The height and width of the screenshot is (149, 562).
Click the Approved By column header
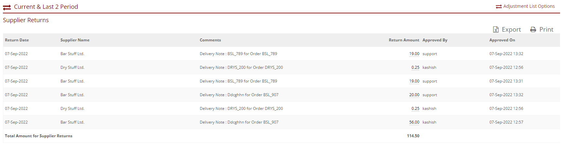pos(435,40)
